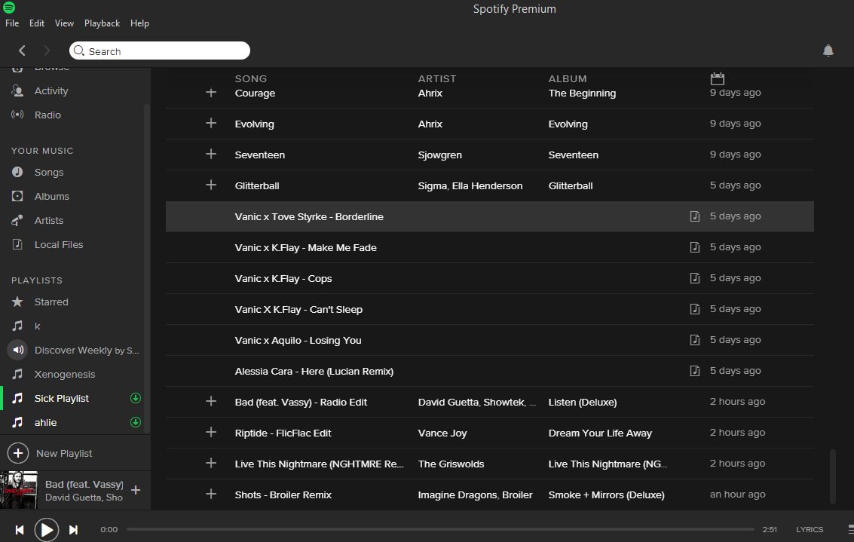The width and height of the screenshot is (854, 542).
Task: Click local file icon on Can't Sleep row
Action: (x=694, y=309)
